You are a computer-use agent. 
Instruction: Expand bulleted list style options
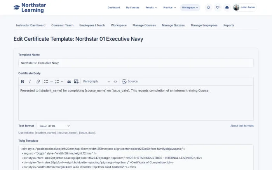coord(52,82)
